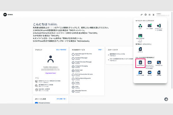Click the payment settings link in account card
The height and width of the screenshot is (115, 173).
pyautogui.click(x=61, y=50)
